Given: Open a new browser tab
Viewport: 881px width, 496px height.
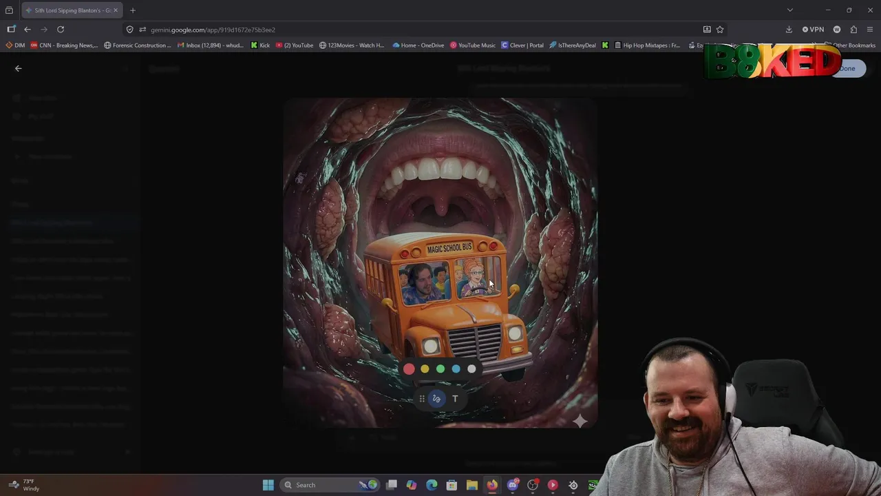Looking at the screenshot, I should pyautogui.click(x=133, y=10).
